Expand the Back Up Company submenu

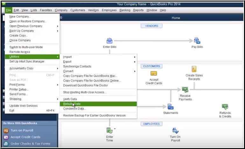pos(58,31)
